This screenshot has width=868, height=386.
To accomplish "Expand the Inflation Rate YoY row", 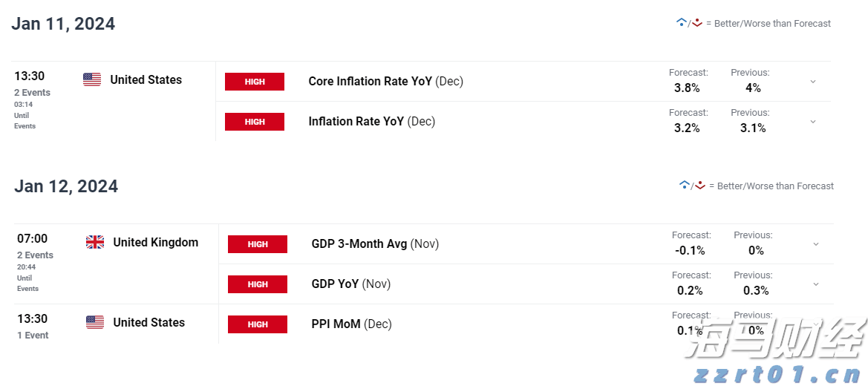I will 813,122.
